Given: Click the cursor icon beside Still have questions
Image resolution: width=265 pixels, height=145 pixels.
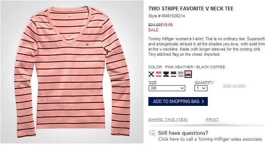Looking at the screenshot, I should [152, 133].
